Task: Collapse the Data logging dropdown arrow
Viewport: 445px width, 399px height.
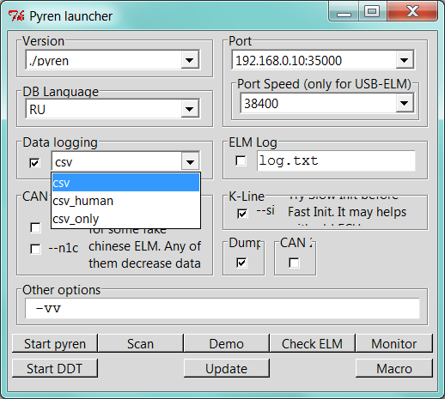Action: click(190, 162)
